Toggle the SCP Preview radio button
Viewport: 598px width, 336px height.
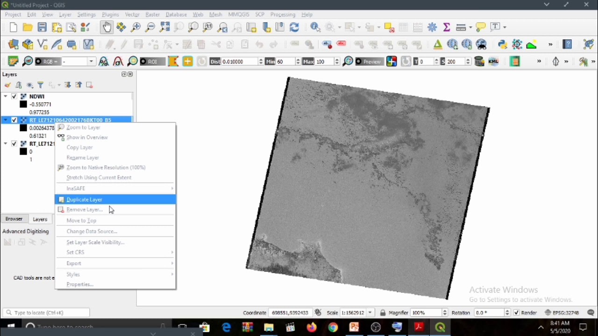pos(358,62)
